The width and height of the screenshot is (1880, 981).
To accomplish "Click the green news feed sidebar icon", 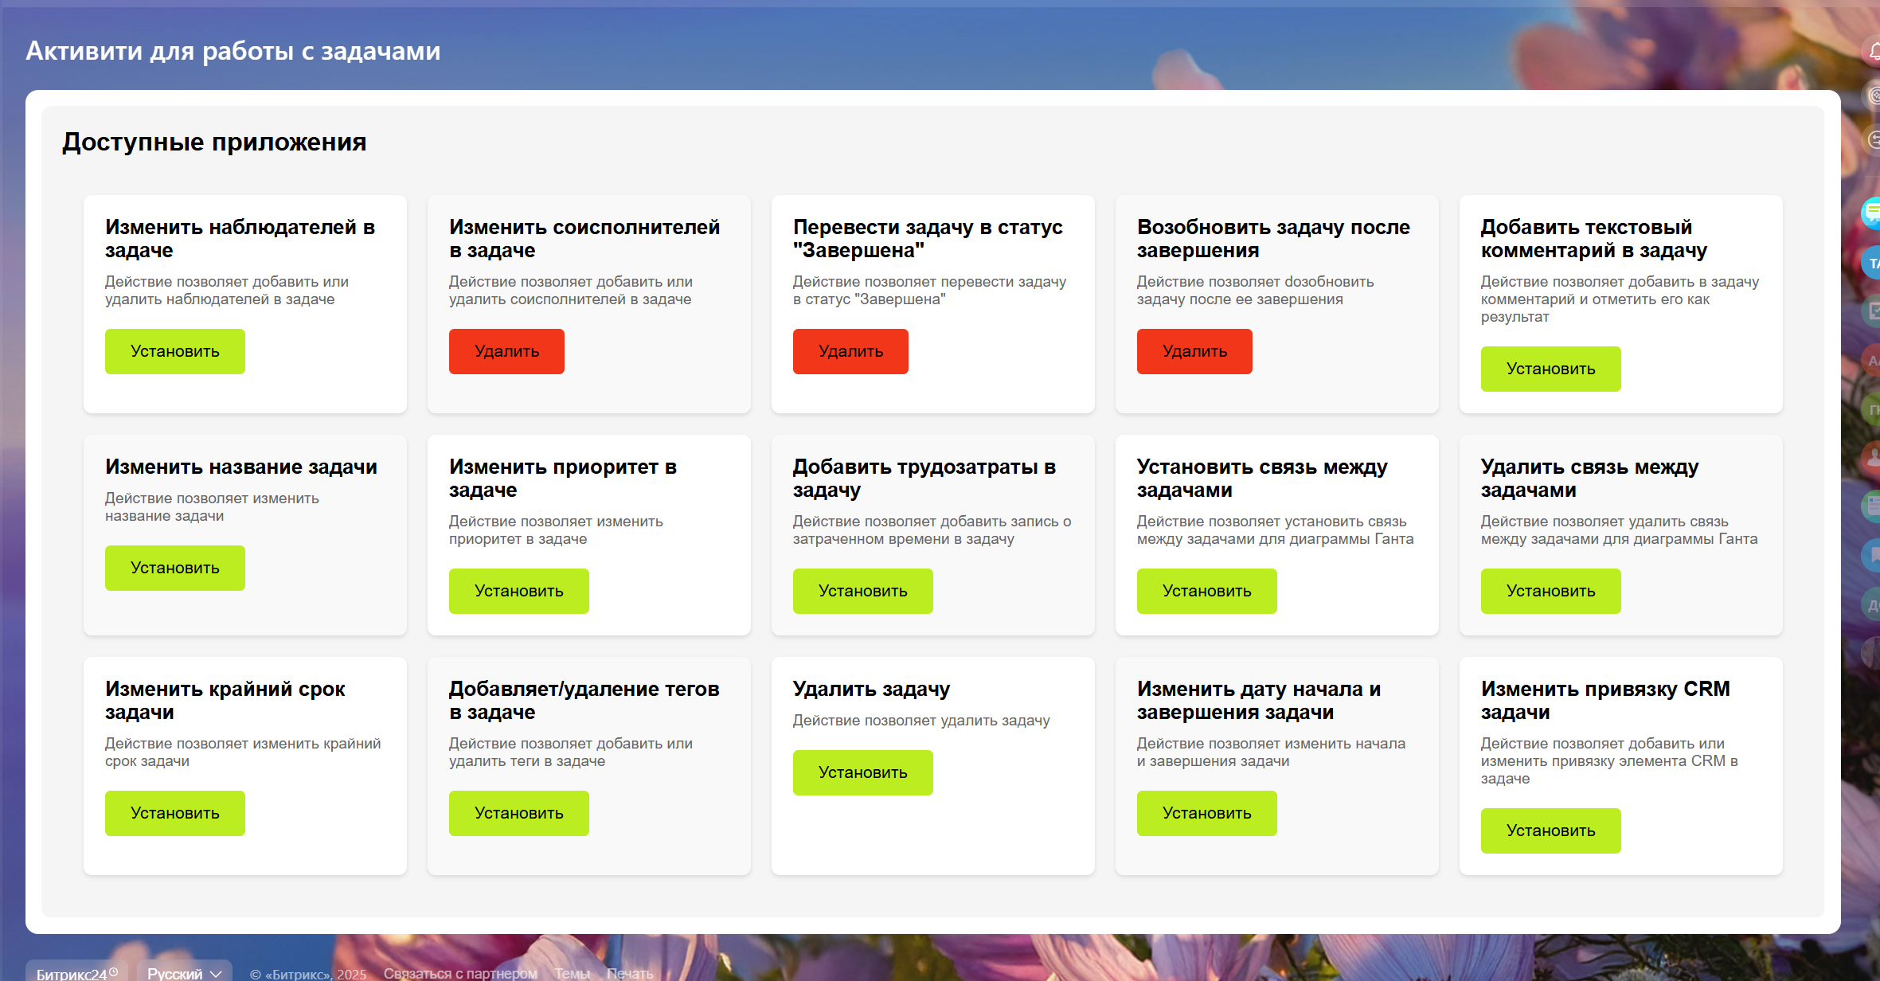I will 1873,505.
